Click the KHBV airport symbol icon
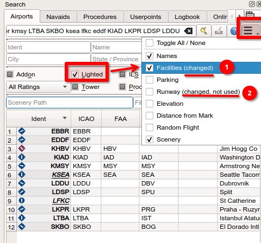Image resolution: width=261 pixels, height=243 pixels. click(22, 149)
